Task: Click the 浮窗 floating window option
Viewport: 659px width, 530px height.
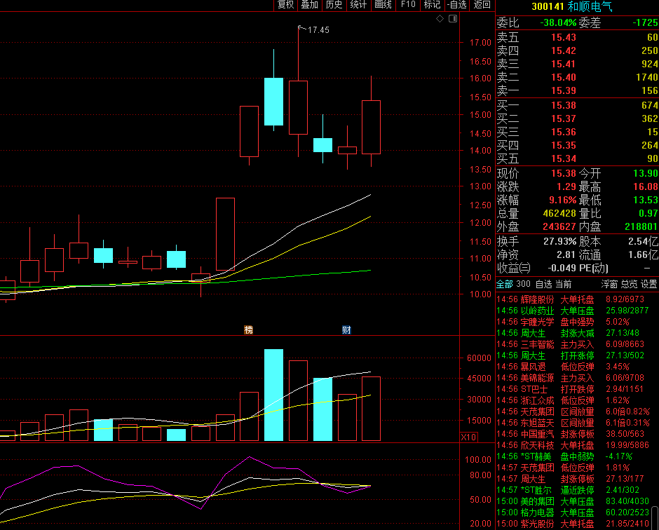Action: click(609, 284)
